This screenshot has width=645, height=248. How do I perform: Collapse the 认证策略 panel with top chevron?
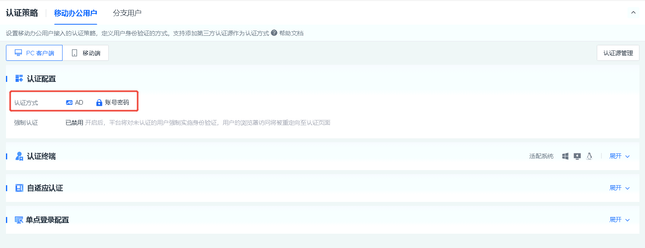(633, 13)
